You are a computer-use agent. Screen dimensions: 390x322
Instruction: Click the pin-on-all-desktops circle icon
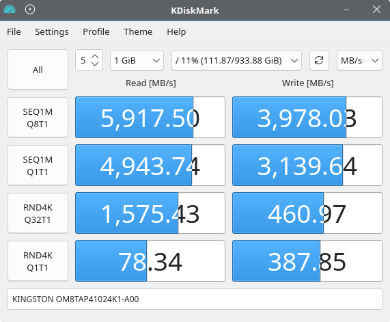[30, 10]
